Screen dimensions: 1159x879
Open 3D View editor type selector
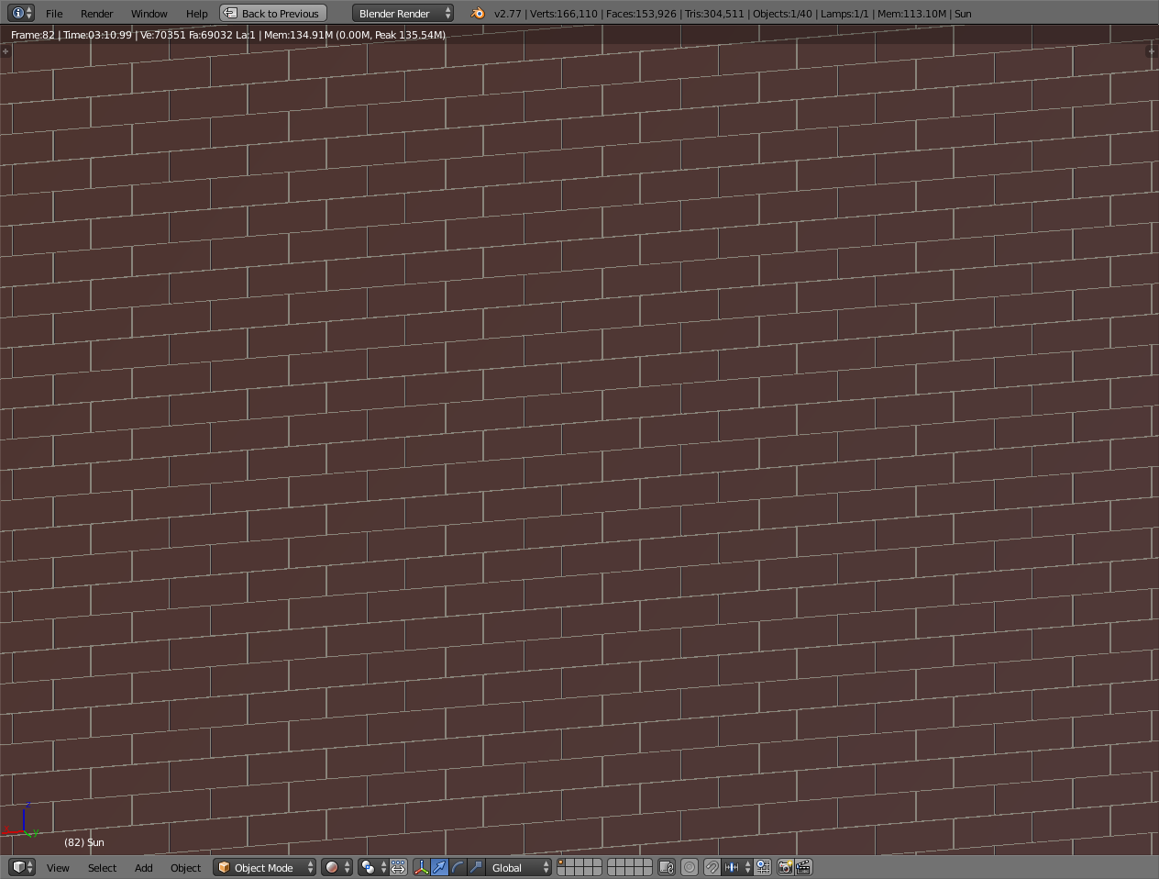(x=21, y=867)
